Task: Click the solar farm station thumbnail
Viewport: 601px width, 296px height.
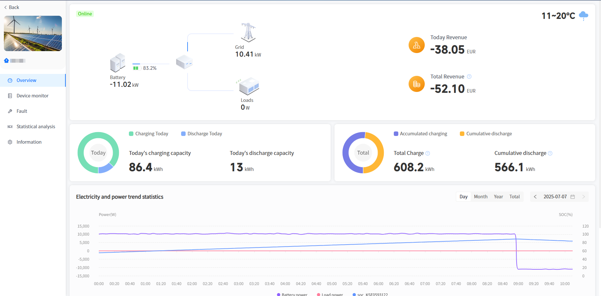Action: pos(33,33)
